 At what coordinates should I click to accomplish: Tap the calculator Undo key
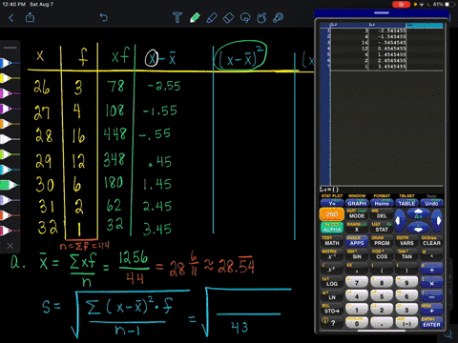pyautogui.click(x=431, y=203)
